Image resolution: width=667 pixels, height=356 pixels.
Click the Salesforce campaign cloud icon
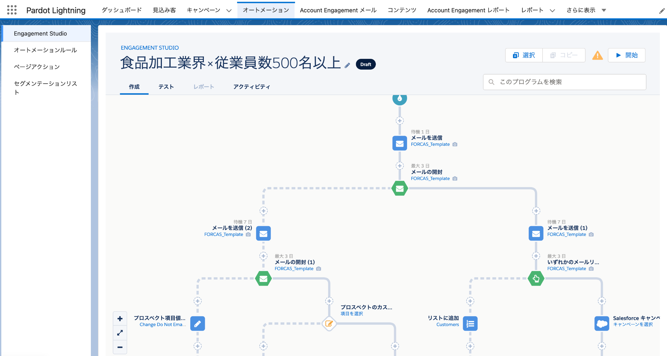pyautogui.click(x=602, y=323)
